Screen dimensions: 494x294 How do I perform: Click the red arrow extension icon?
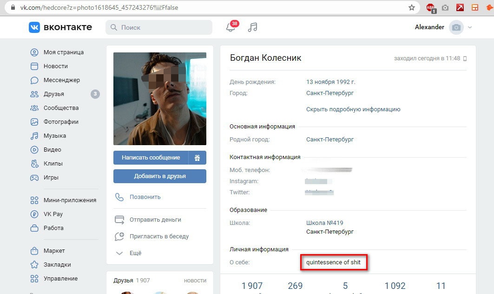[x=460, y=7]
